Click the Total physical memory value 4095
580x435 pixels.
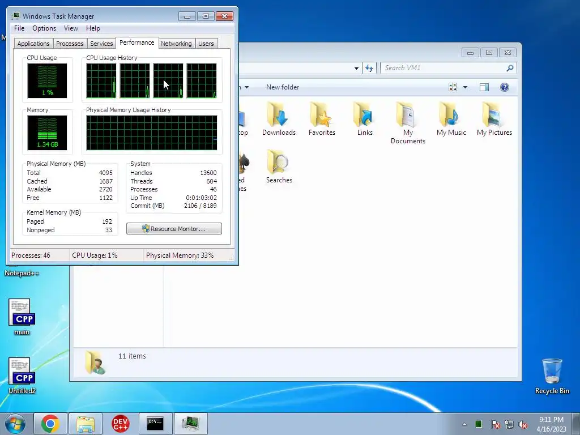pos(106,173)
